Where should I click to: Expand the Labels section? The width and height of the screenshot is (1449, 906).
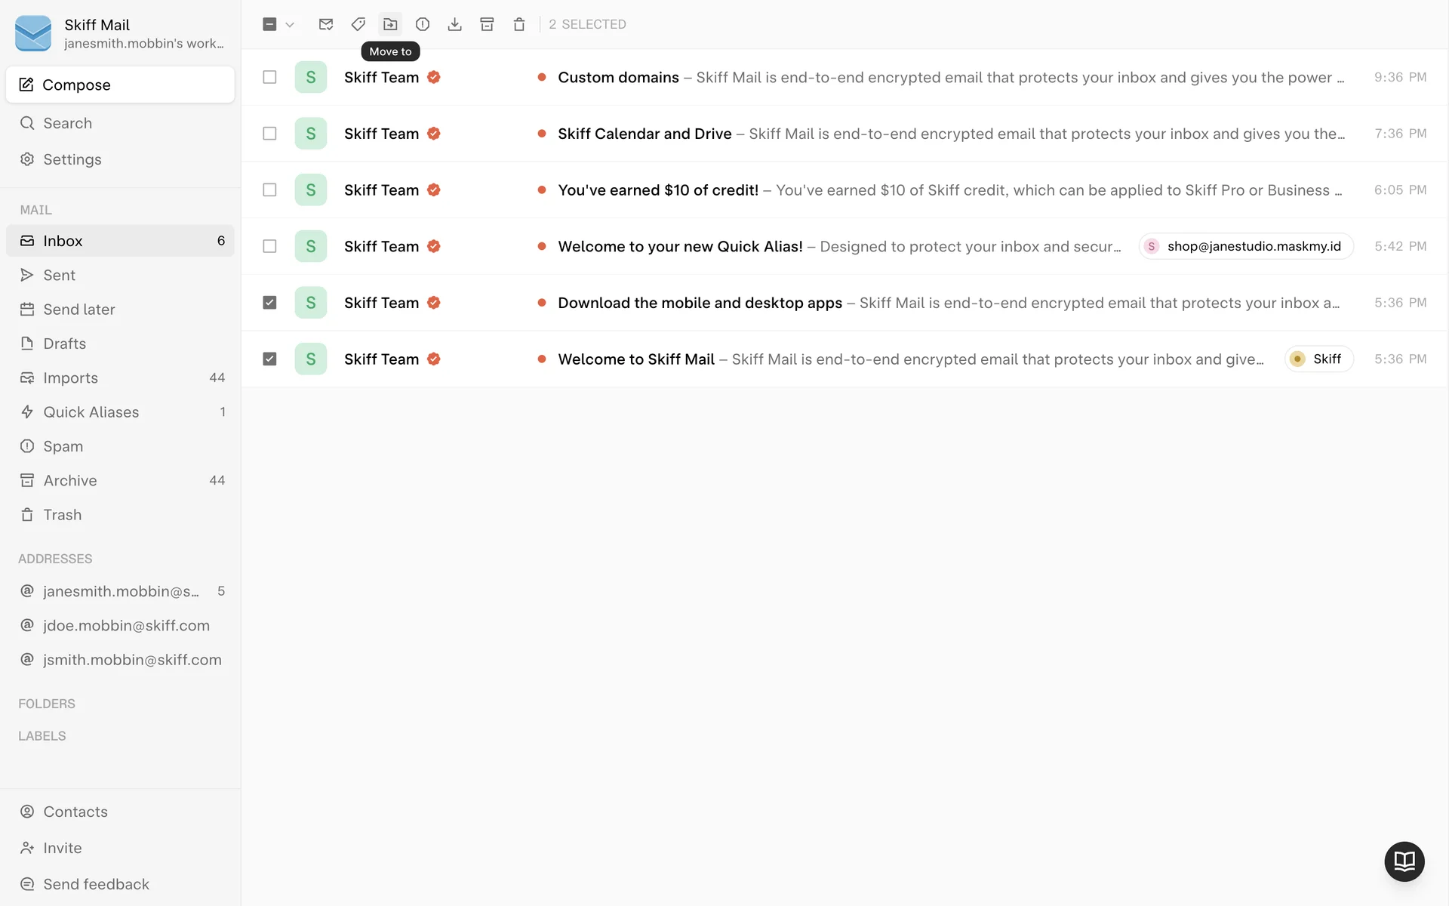pos(42,736)
